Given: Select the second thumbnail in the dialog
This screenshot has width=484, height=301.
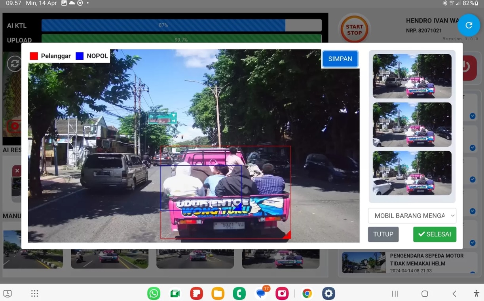Looking at the screenshot, I should pyautogui.click(x=412, y=125).
